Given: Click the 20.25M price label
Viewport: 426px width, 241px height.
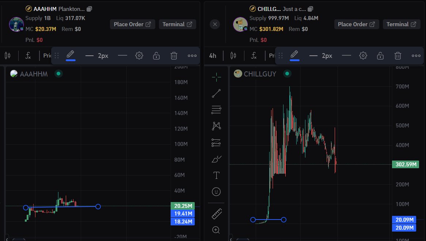Looking at the screenshot, I should pos(183,206).
